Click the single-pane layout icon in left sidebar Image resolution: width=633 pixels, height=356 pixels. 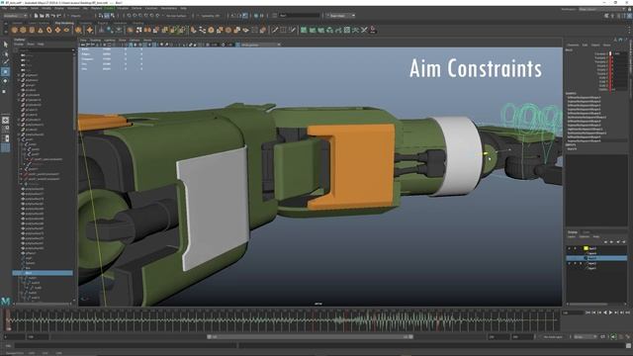coord(5,120)
